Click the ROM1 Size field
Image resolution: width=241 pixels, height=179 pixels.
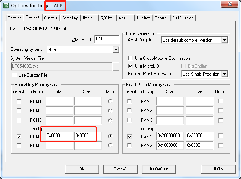pyautogui.click(x=88, y=101)
